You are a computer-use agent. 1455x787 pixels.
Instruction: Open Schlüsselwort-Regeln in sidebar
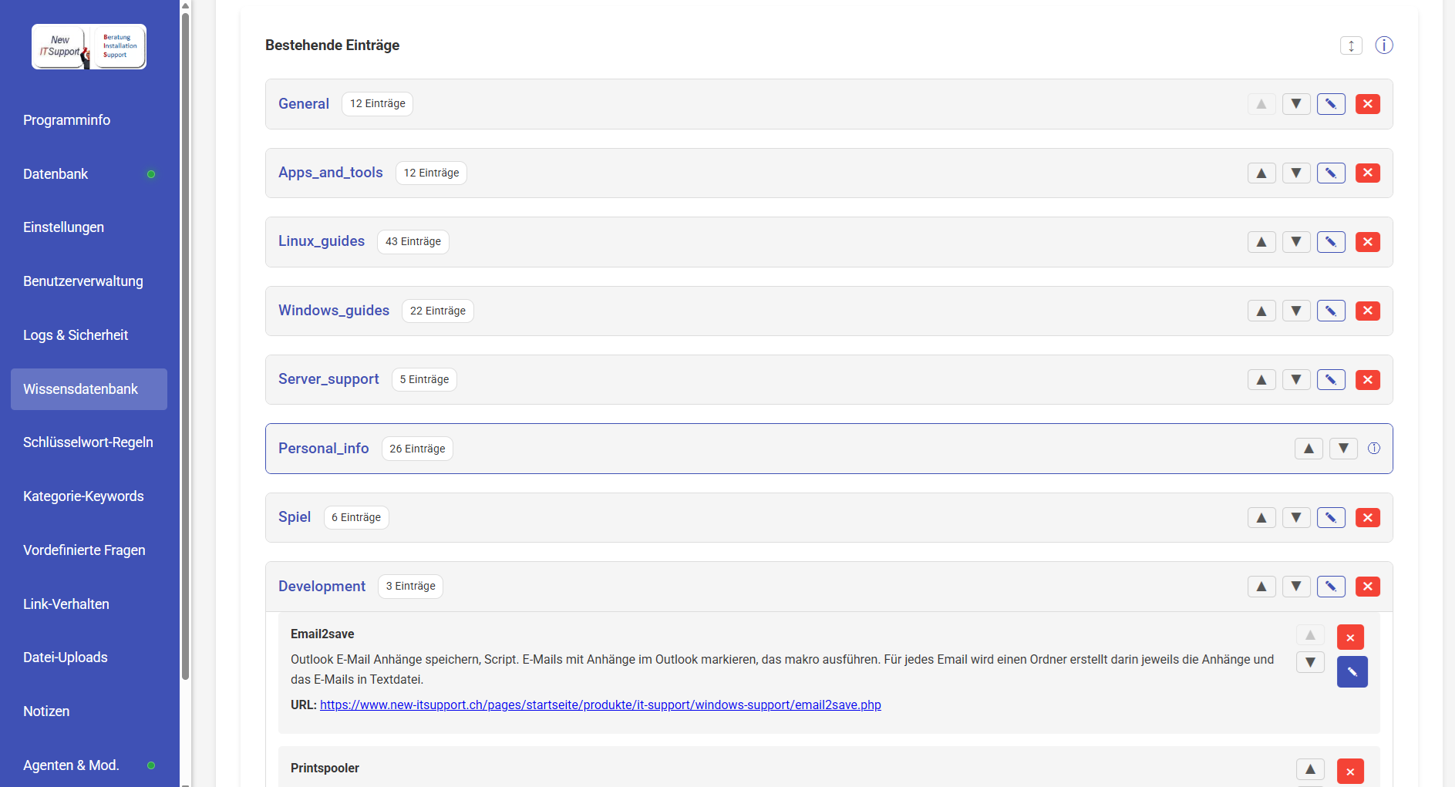pos(88,442)
